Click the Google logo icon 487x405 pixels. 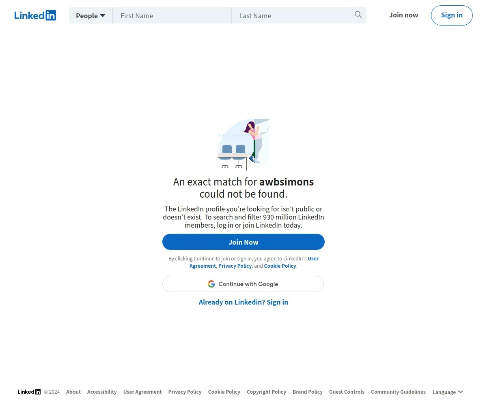click(211, 284)
